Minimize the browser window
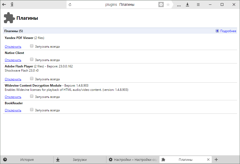The image size is (240, 164). (210, 4)
